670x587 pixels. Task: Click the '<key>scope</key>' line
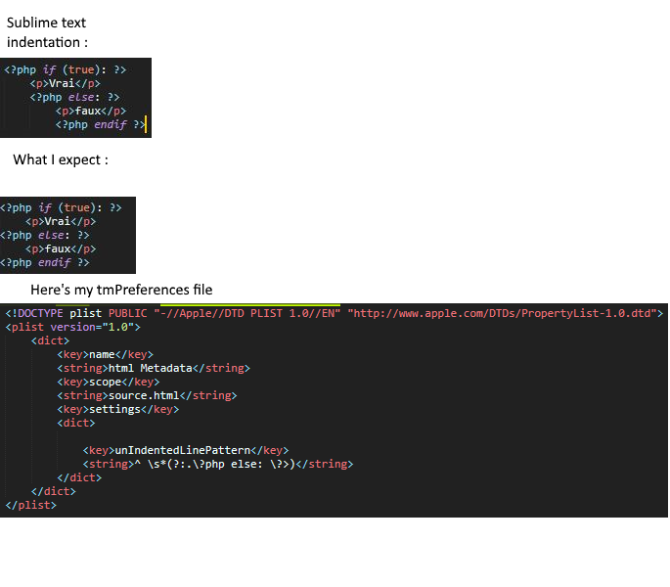(109, 382)
